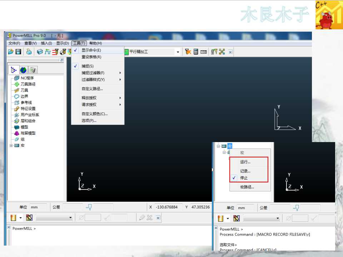Expand the 捕捉过滤器(F) submenu

coord(98,73)
